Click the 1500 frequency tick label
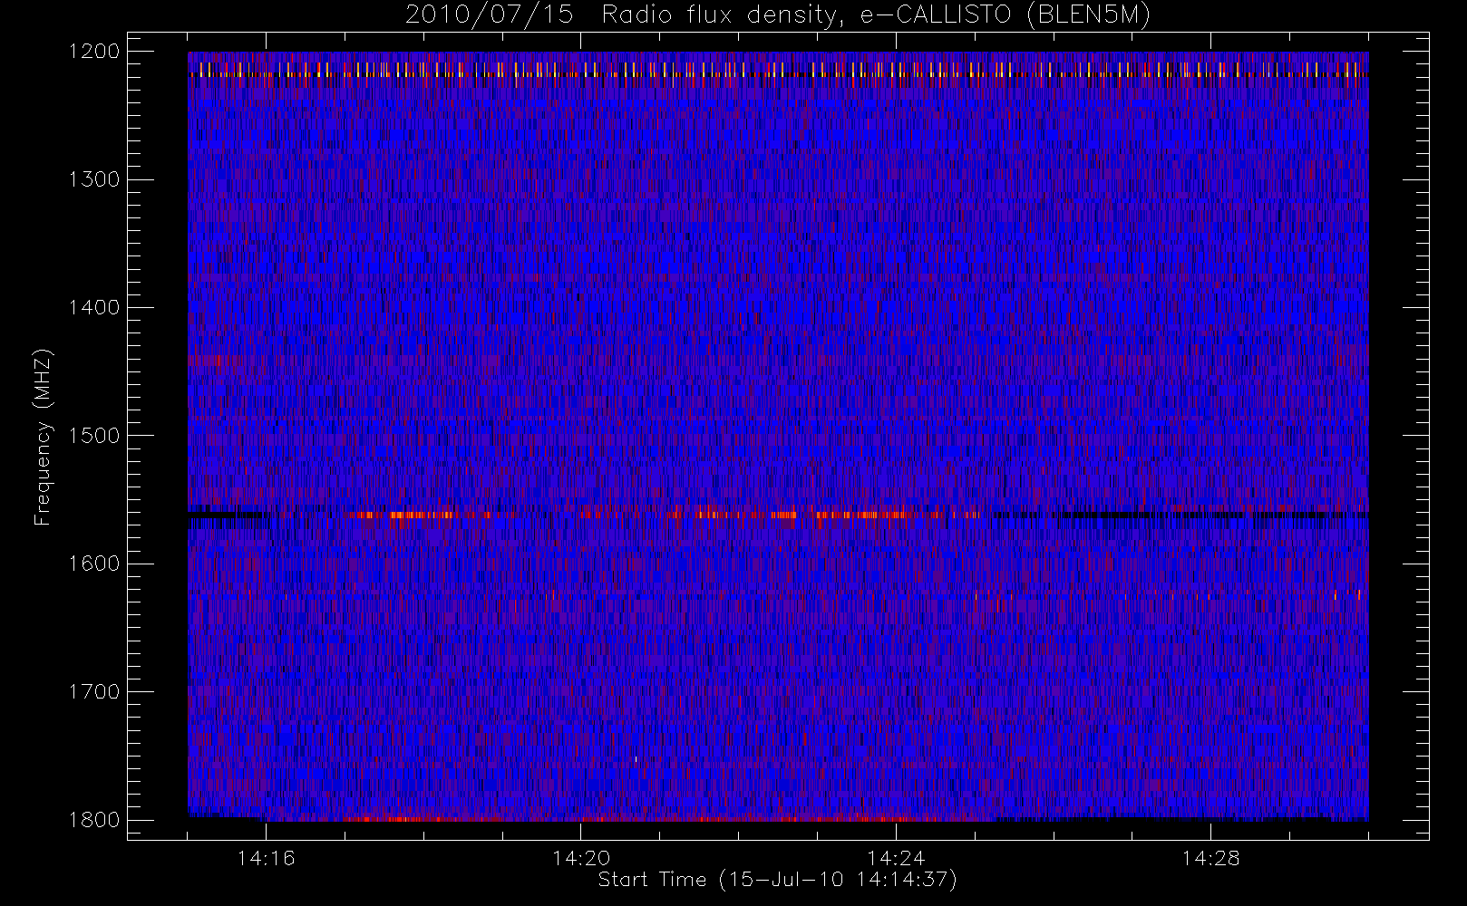Screen dimensions: 1467x906 (x=94, y=435)
